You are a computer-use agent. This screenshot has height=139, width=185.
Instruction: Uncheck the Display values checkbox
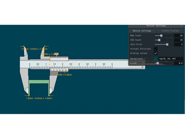pos(156,53)
